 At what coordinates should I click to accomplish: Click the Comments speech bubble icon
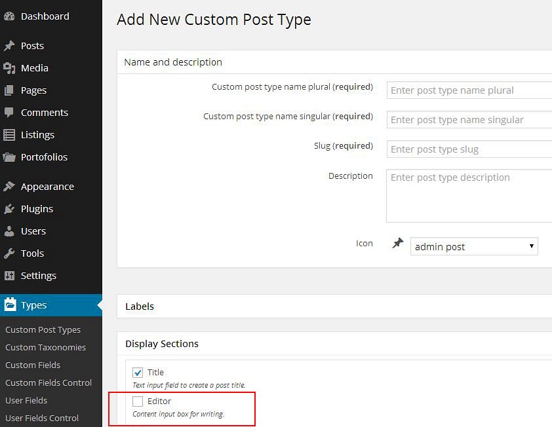tap(9, 113)
